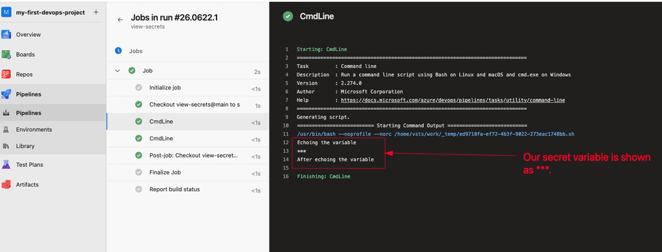Click the CmdLine title in log header

pos(317,16)
